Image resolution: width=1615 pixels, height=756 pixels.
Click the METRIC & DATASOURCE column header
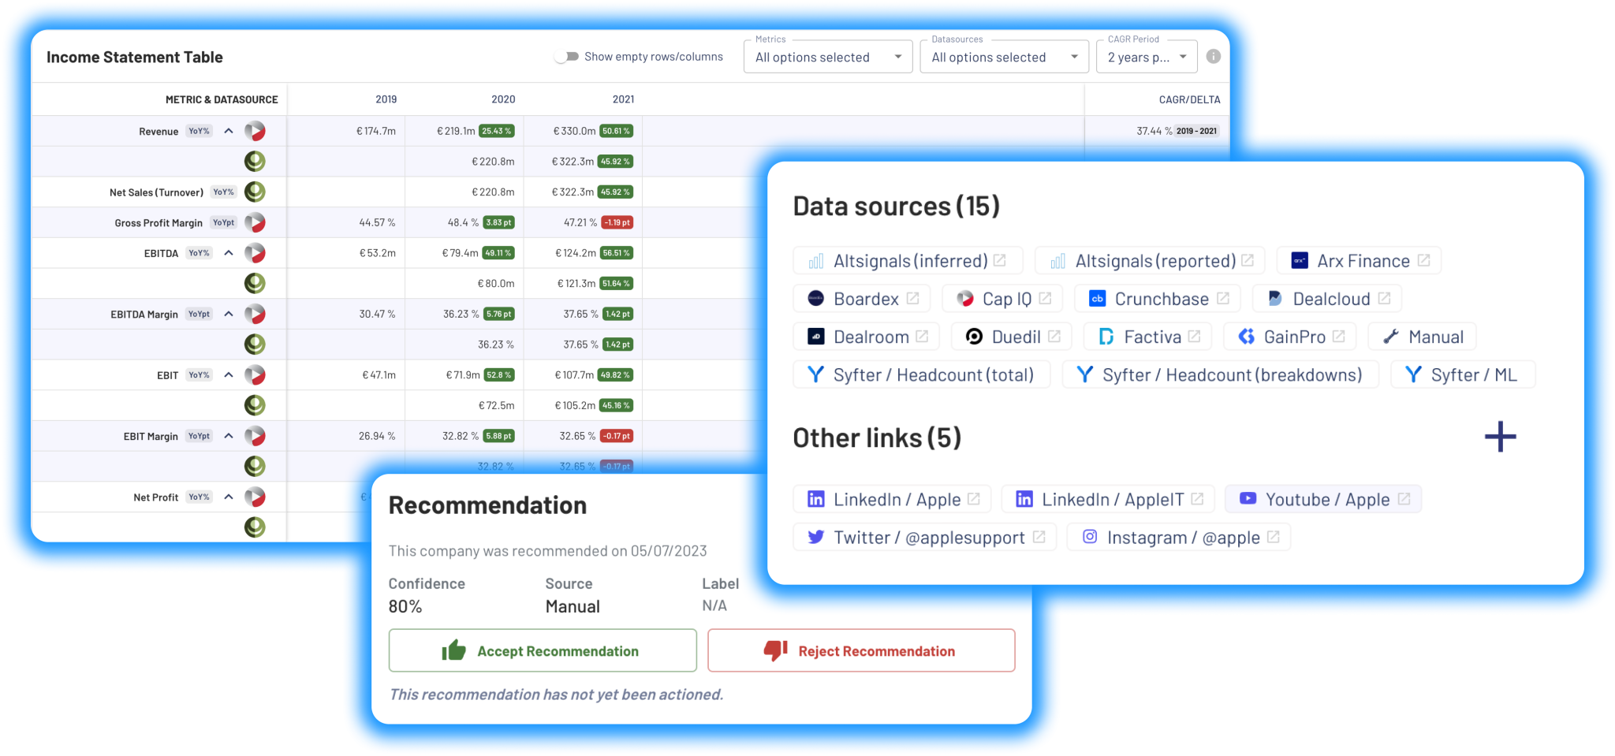pos(222,99)
